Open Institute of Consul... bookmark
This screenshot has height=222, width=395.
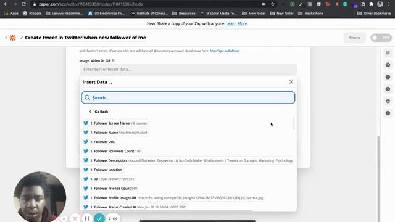pyautogui.click(x=149, y=14)
